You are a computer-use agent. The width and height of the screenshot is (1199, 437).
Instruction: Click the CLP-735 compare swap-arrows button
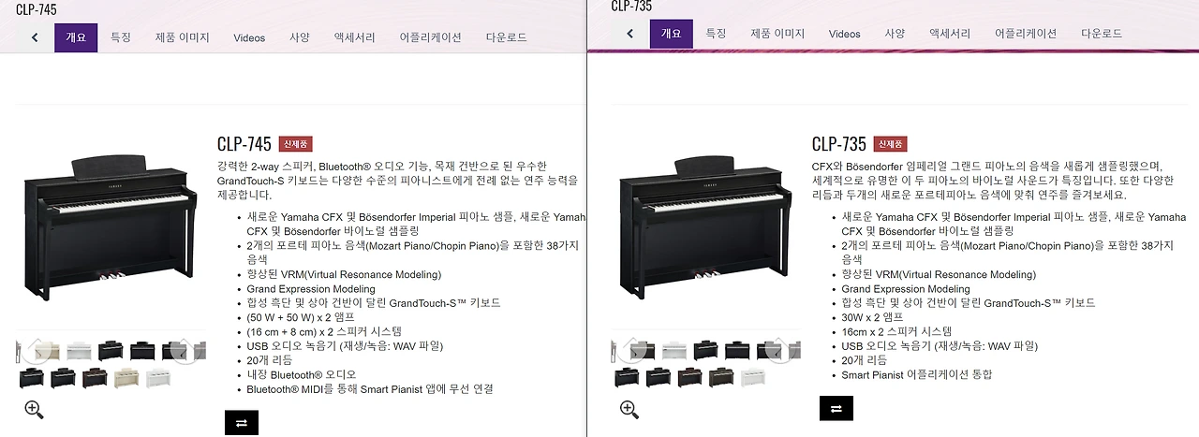point(836,409)
